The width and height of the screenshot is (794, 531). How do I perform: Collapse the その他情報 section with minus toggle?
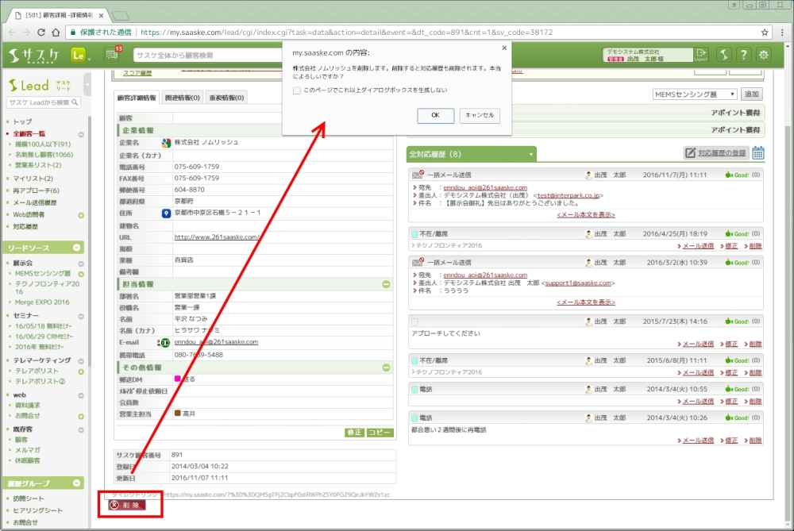coord(386,367)
